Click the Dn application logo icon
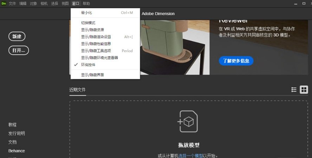The height and width of the screenshot is (158, 312). (x=4, y=4)
